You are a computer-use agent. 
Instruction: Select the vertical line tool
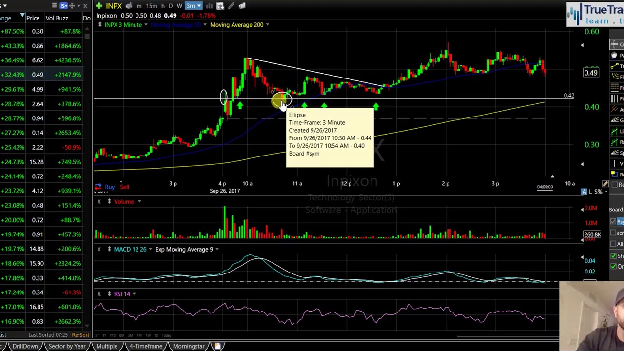click(615, 163)
